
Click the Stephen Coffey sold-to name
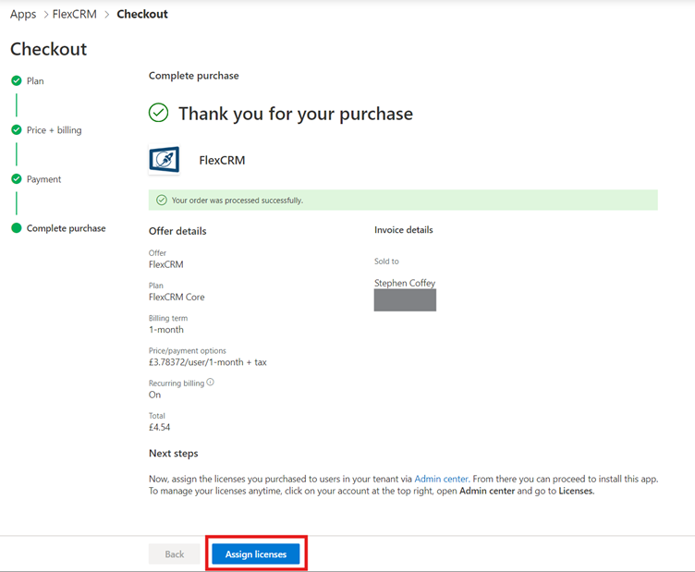tap(405, 283)
